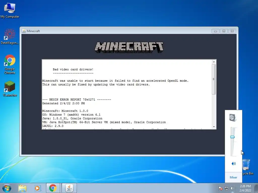Click the Minecraft logo image
Screen dimensions: 258x193
[129, 47]
